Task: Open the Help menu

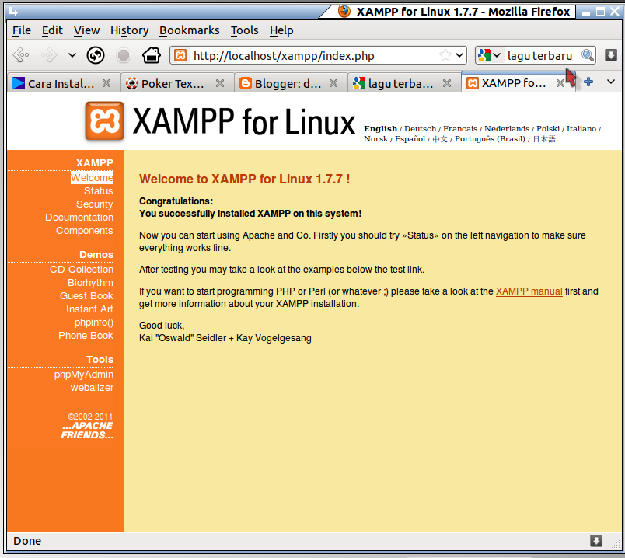Action: [x=281, y=30]
